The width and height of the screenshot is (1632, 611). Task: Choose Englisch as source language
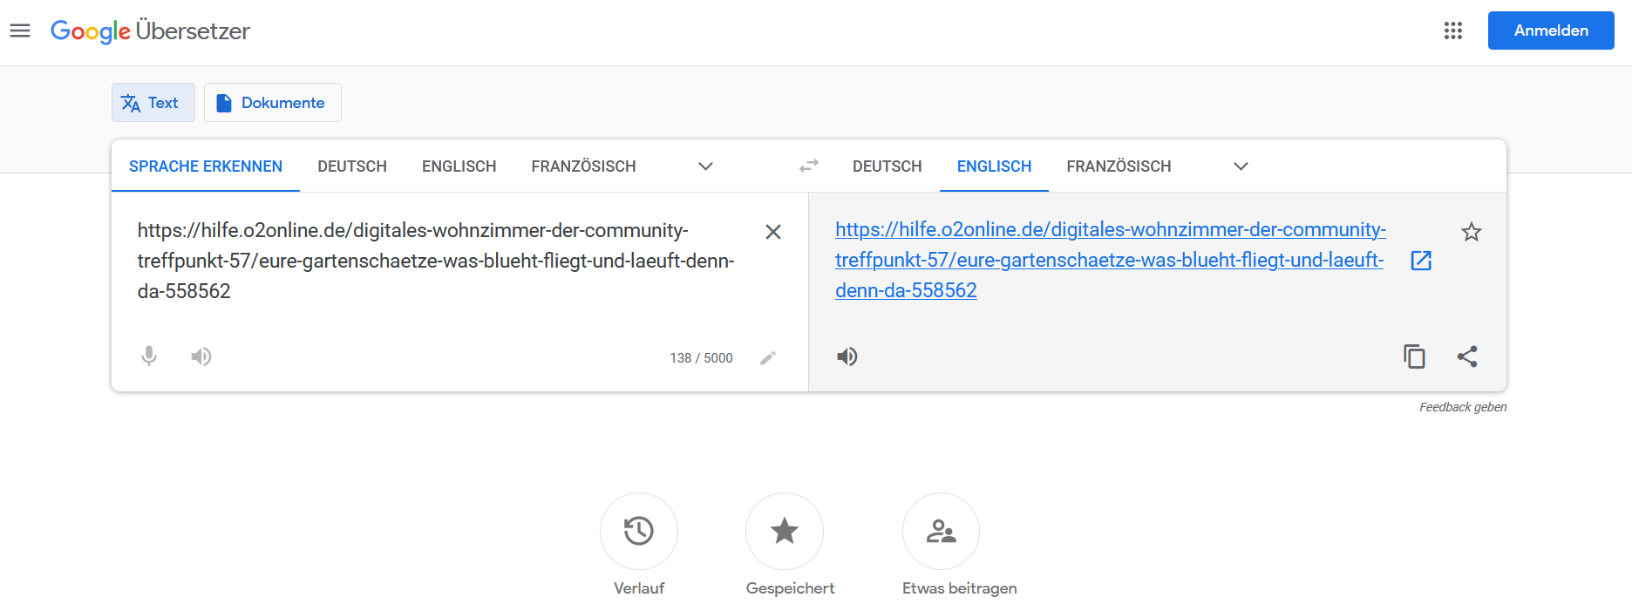tap(459, 166)
